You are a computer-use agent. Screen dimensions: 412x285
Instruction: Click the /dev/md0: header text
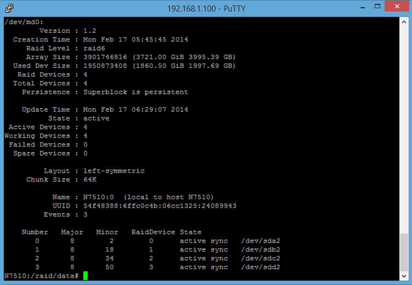[x=23, y=22]
